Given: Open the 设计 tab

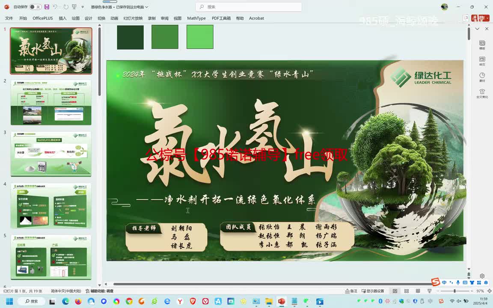Looking at the screenshot, I should coord(88,18).
